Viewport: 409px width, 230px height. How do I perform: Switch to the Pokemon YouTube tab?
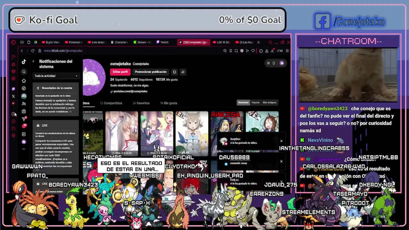pos(74,42)
